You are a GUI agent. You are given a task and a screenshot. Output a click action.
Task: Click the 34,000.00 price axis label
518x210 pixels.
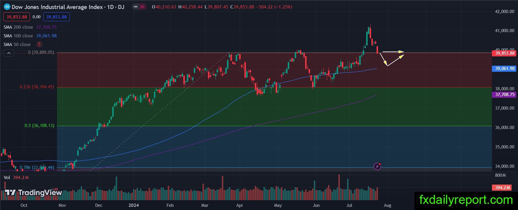(x=505, y=166)
